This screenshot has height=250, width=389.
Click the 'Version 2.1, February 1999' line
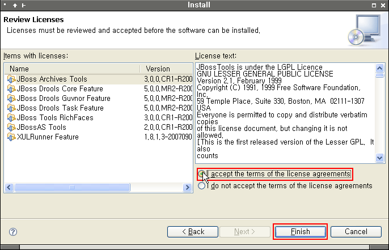point(239,81)
